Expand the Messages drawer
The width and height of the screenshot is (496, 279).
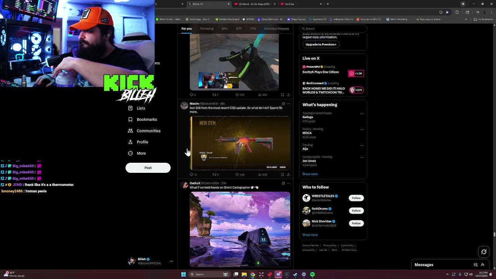pos(482,265)
